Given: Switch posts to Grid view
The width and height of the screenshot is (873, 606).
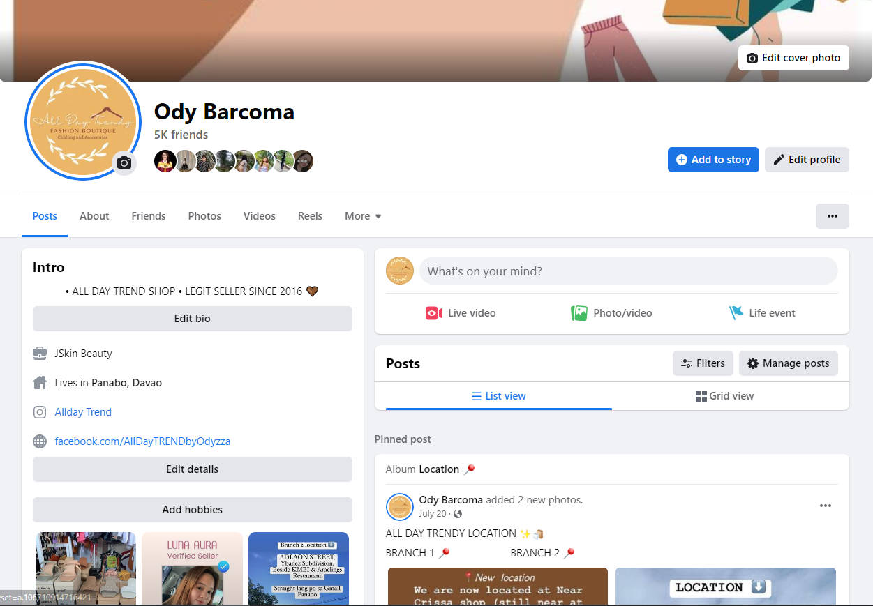Looking at the screenshot, I should [x=724, y=396].
